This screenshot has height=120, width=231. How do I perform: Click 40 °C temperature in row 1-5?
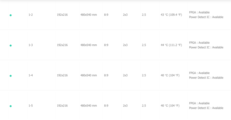pyautogui.click(x=170, y=106)
